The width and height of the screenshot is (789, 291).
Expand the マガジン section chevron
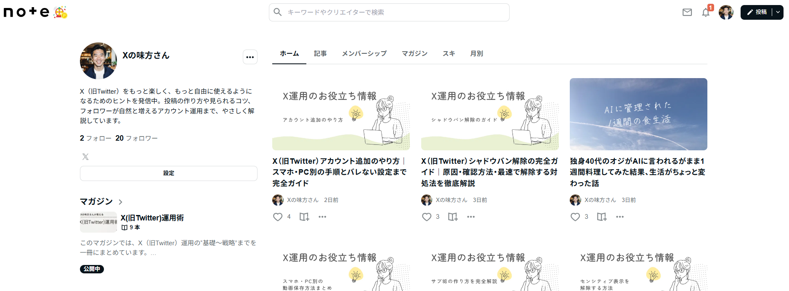120,202
